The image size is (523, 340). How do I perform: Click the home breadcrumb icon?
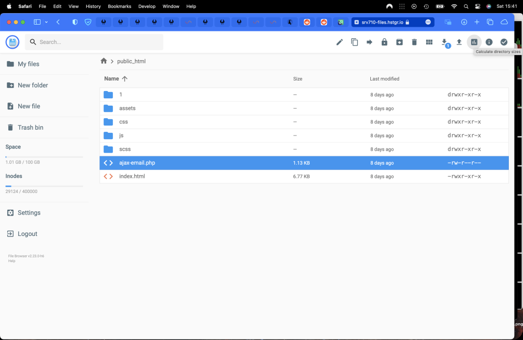click(104, 61)
